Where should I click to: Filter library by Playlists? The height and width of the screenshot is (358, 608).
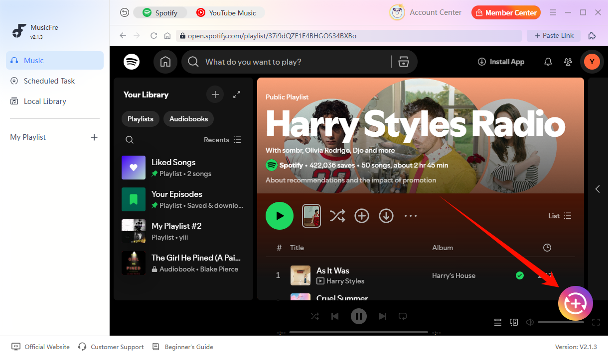(141, 119)
